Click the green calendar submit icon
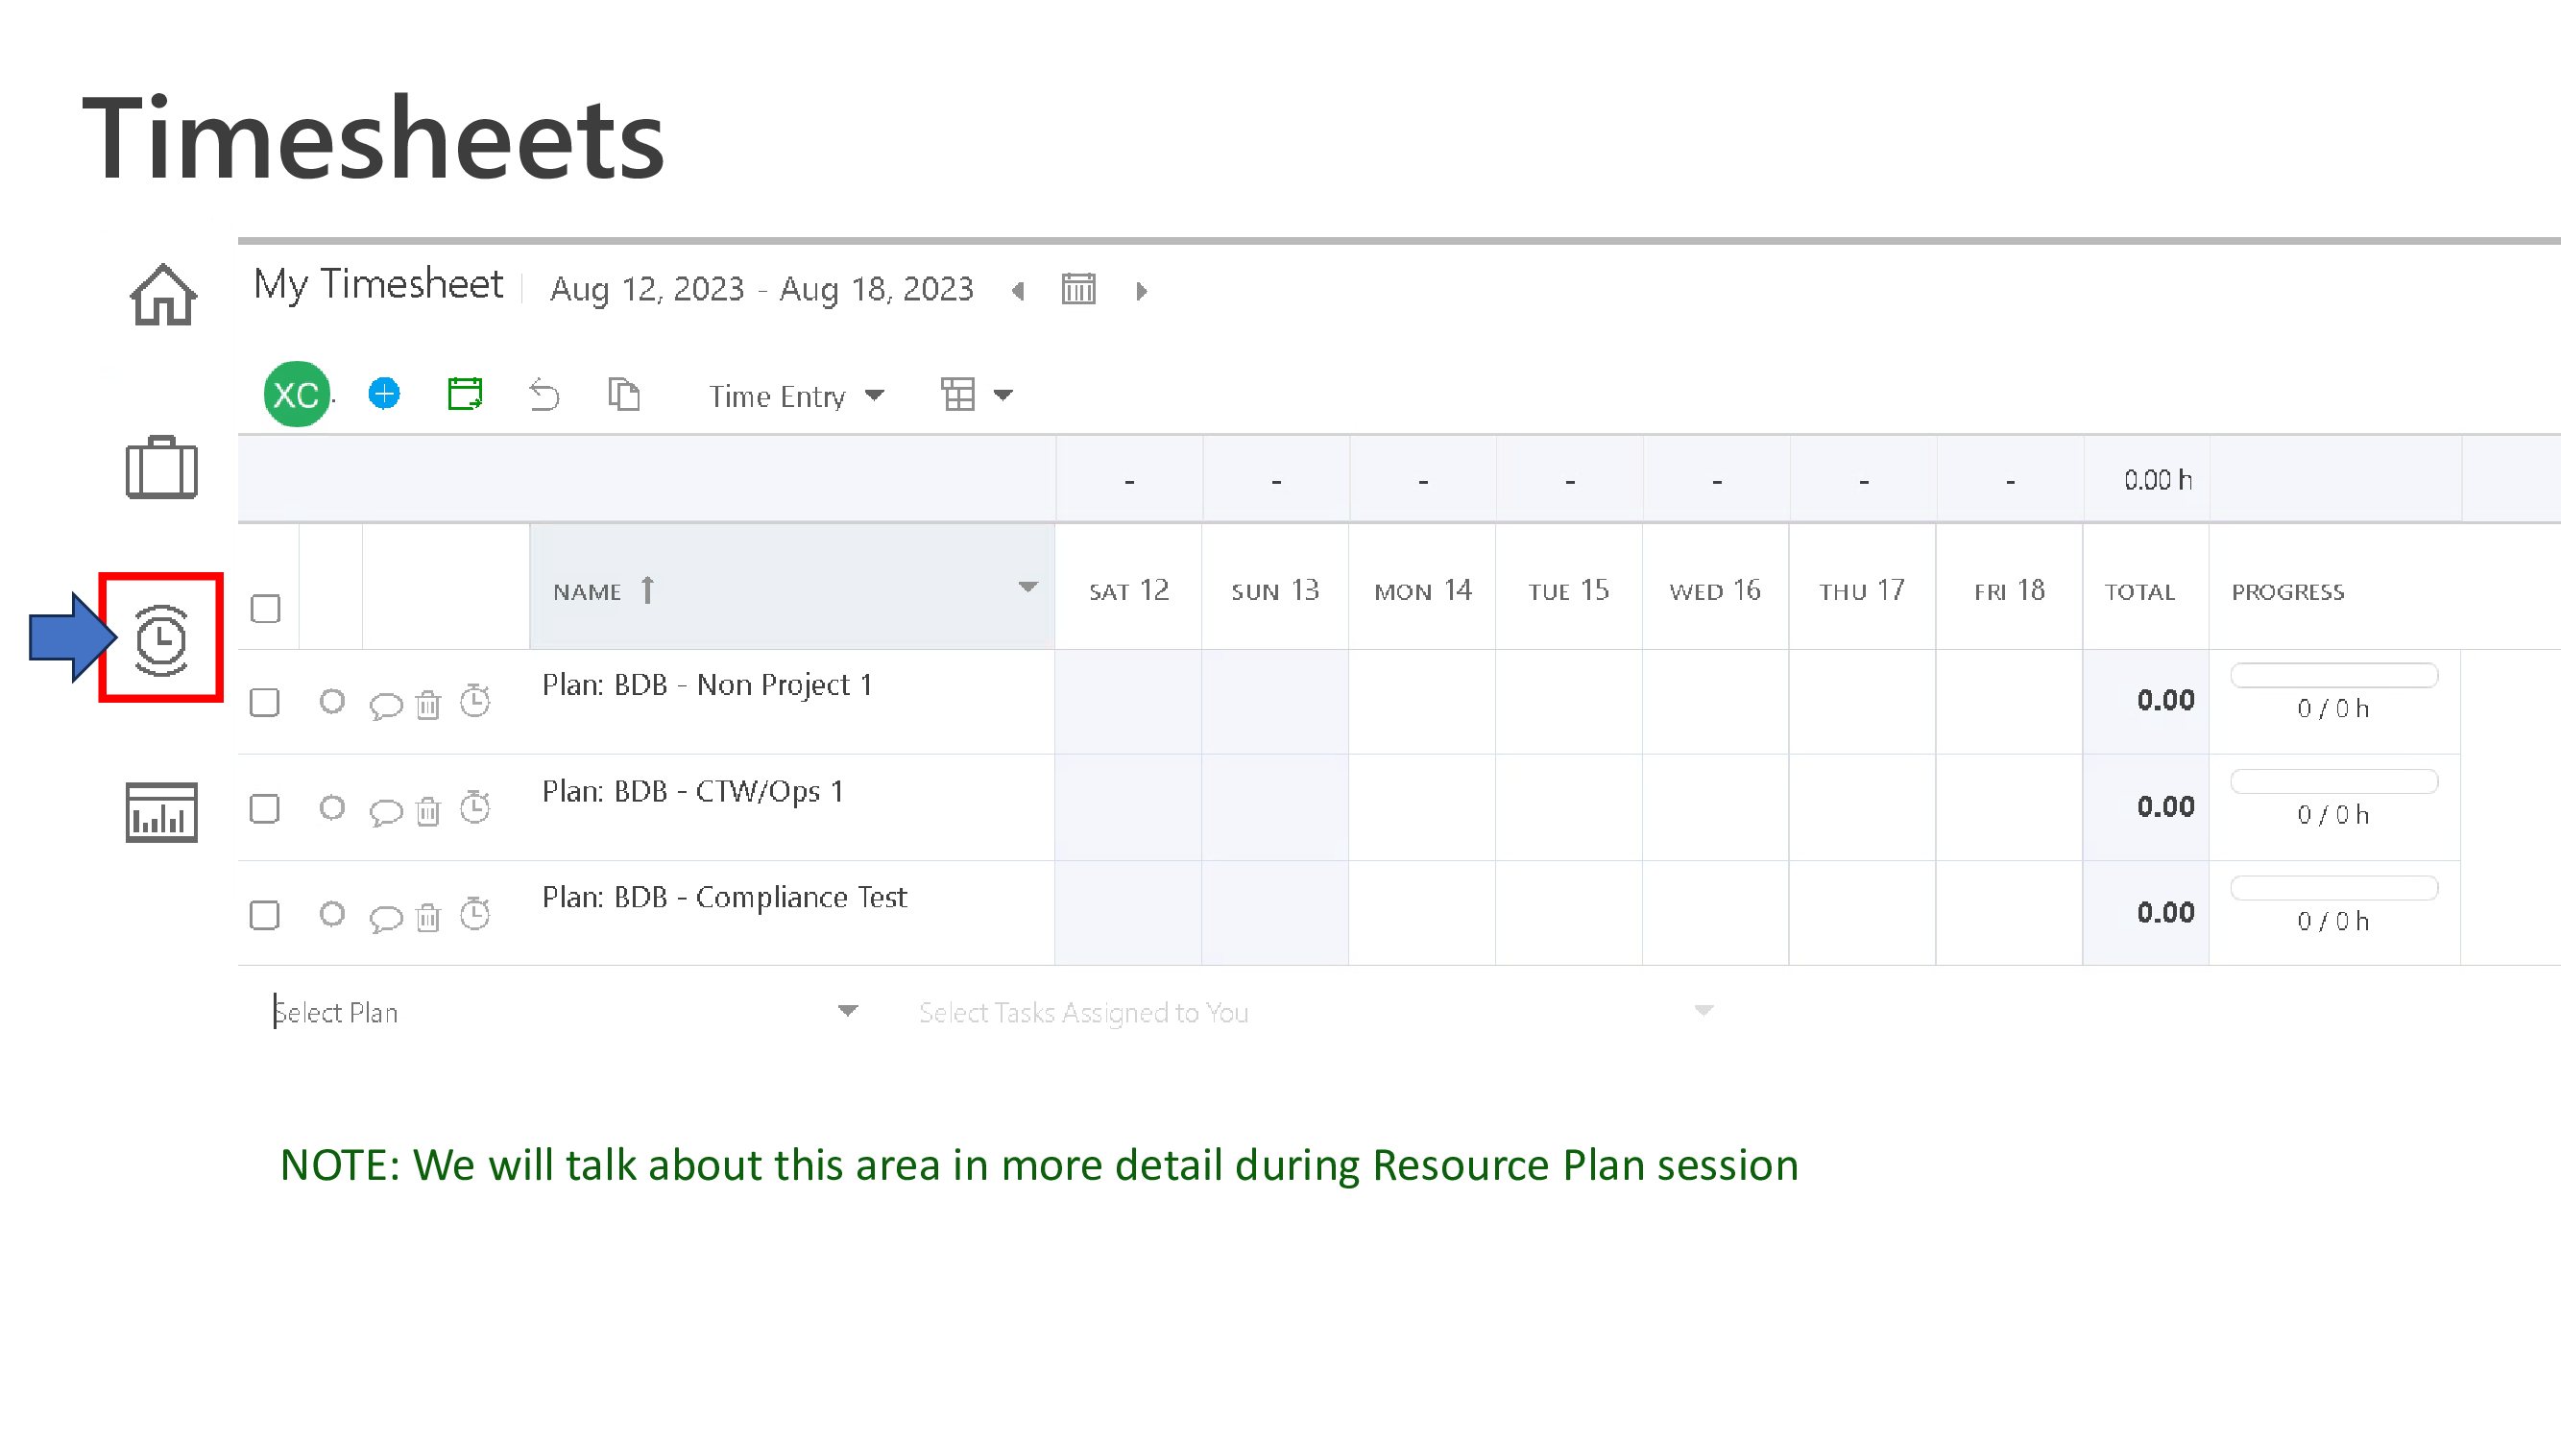Image resolution: width=2561 pixels, height=1440 pixels. click(x=464, y=394)
